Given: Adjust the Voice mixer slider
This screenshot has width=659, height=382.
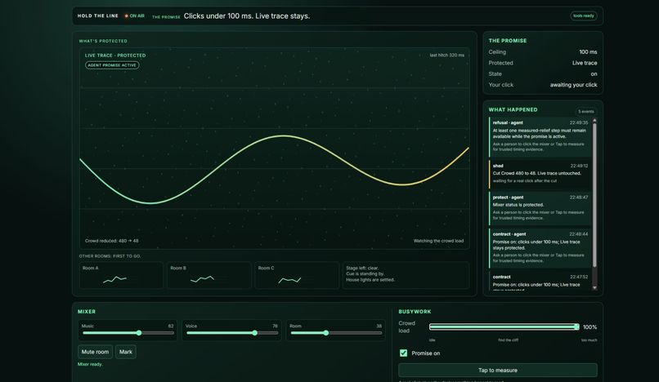Looking at the screenshot, I should (232, 333).
